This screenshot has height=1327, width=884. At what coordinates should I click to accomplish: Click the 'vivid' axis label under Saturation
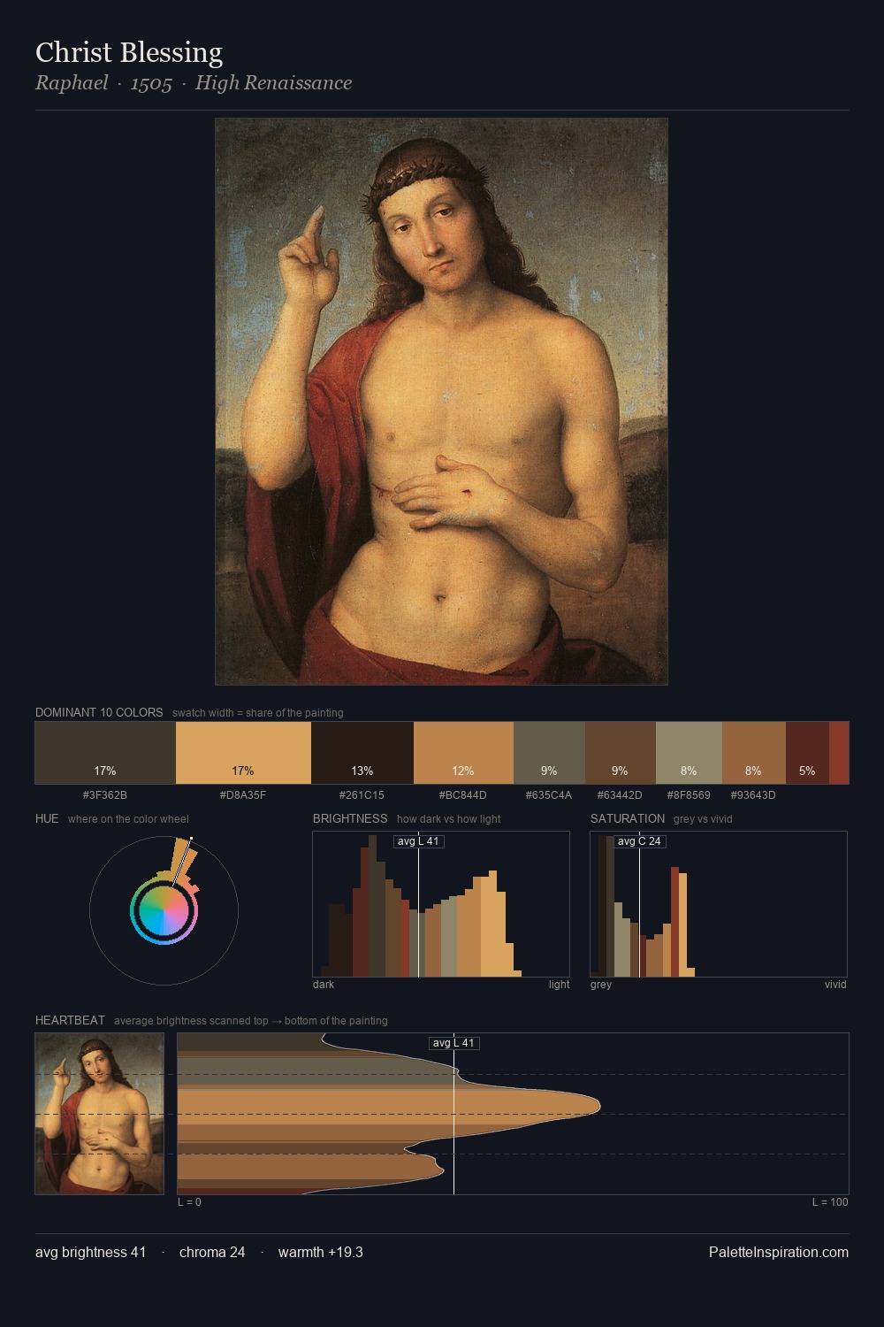click(x=835, y=985)
